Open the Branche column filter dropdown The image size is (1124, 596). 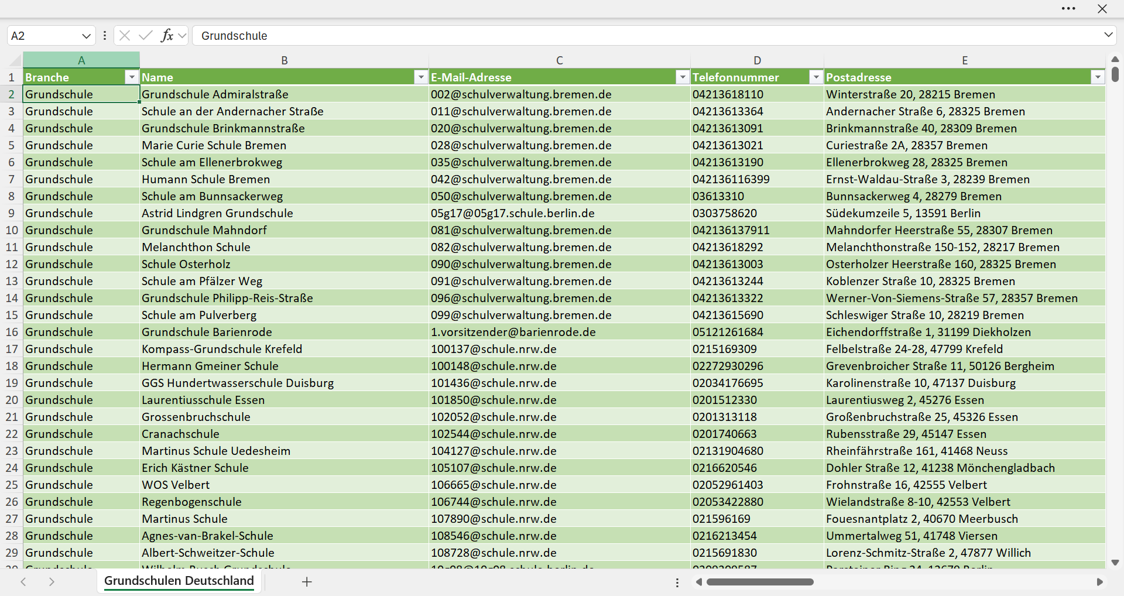pyautogui.click(x=132, y=77)
